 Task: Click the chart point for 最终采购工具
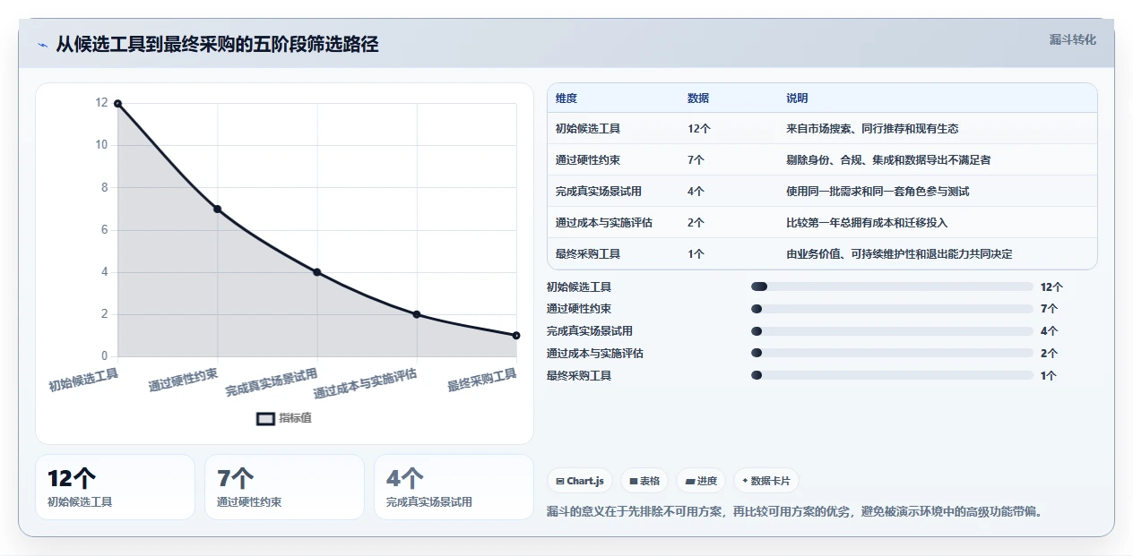pos(516,335)
